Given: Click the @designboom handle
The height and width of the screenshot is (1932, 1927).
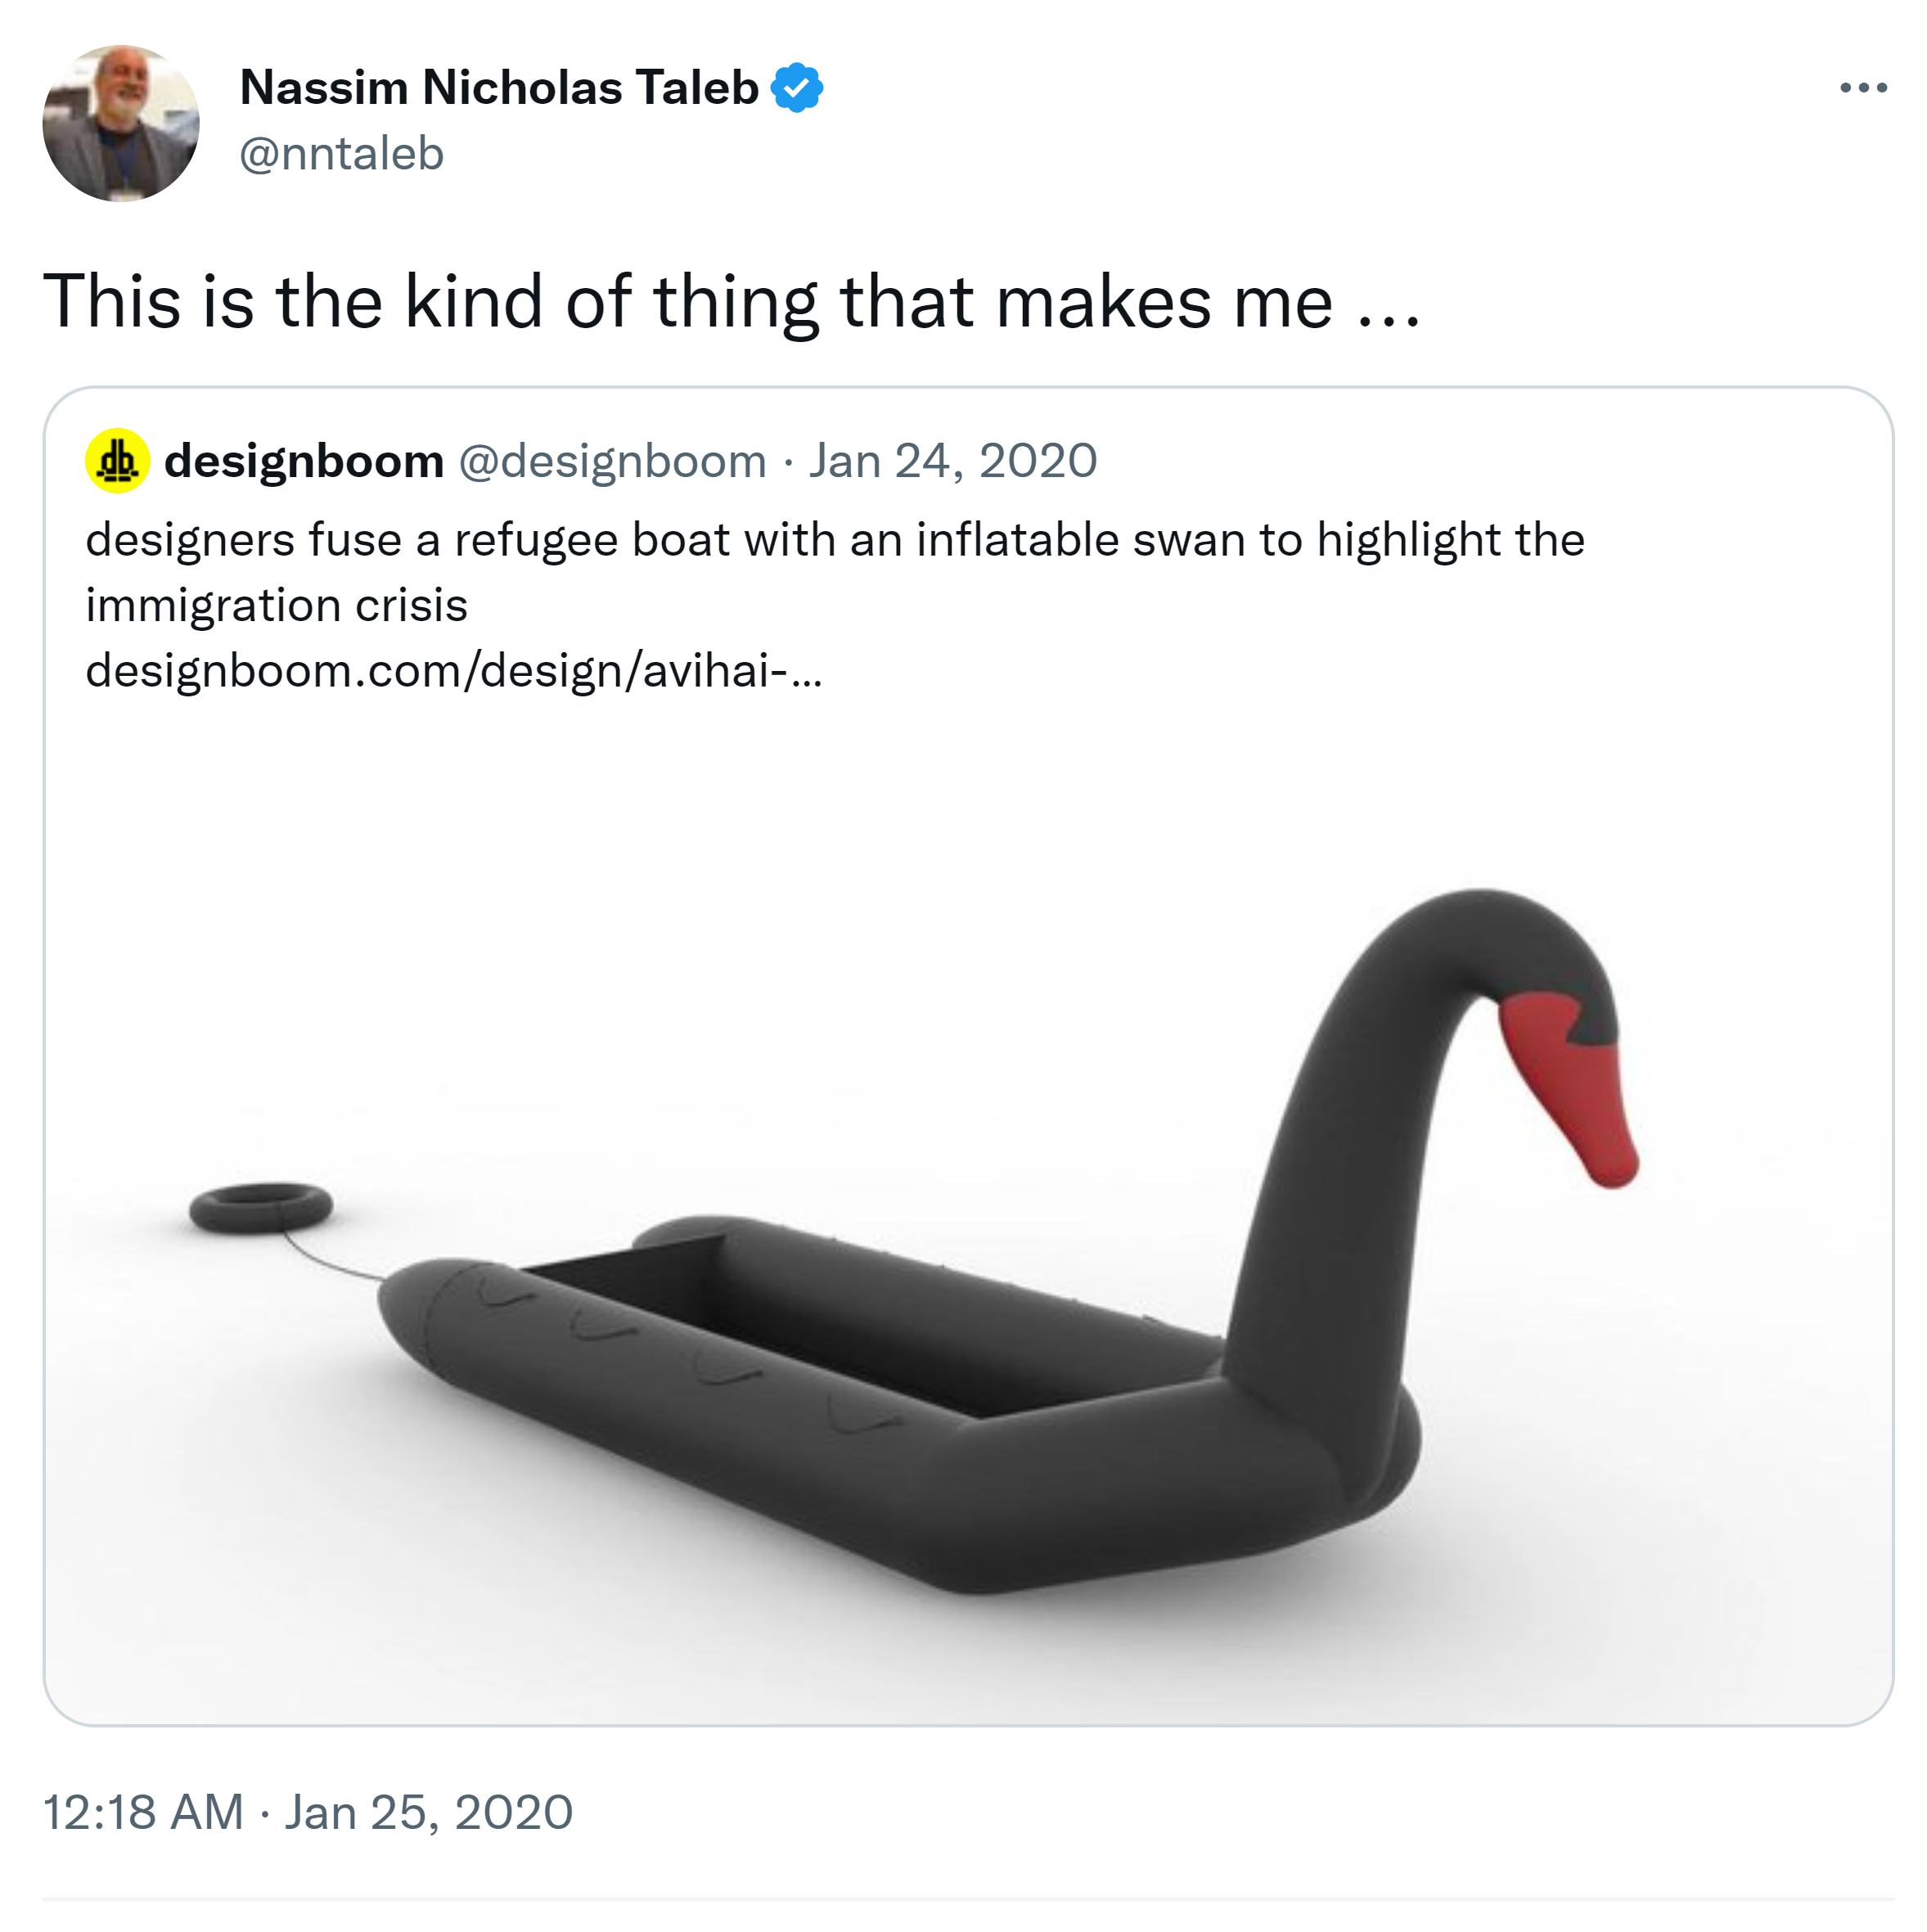Looking at the screenshot, I should (x=612, y=461).
